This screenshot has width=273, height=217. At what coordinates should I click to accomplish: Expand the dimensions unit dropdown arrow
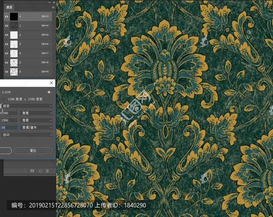[3, 99]
